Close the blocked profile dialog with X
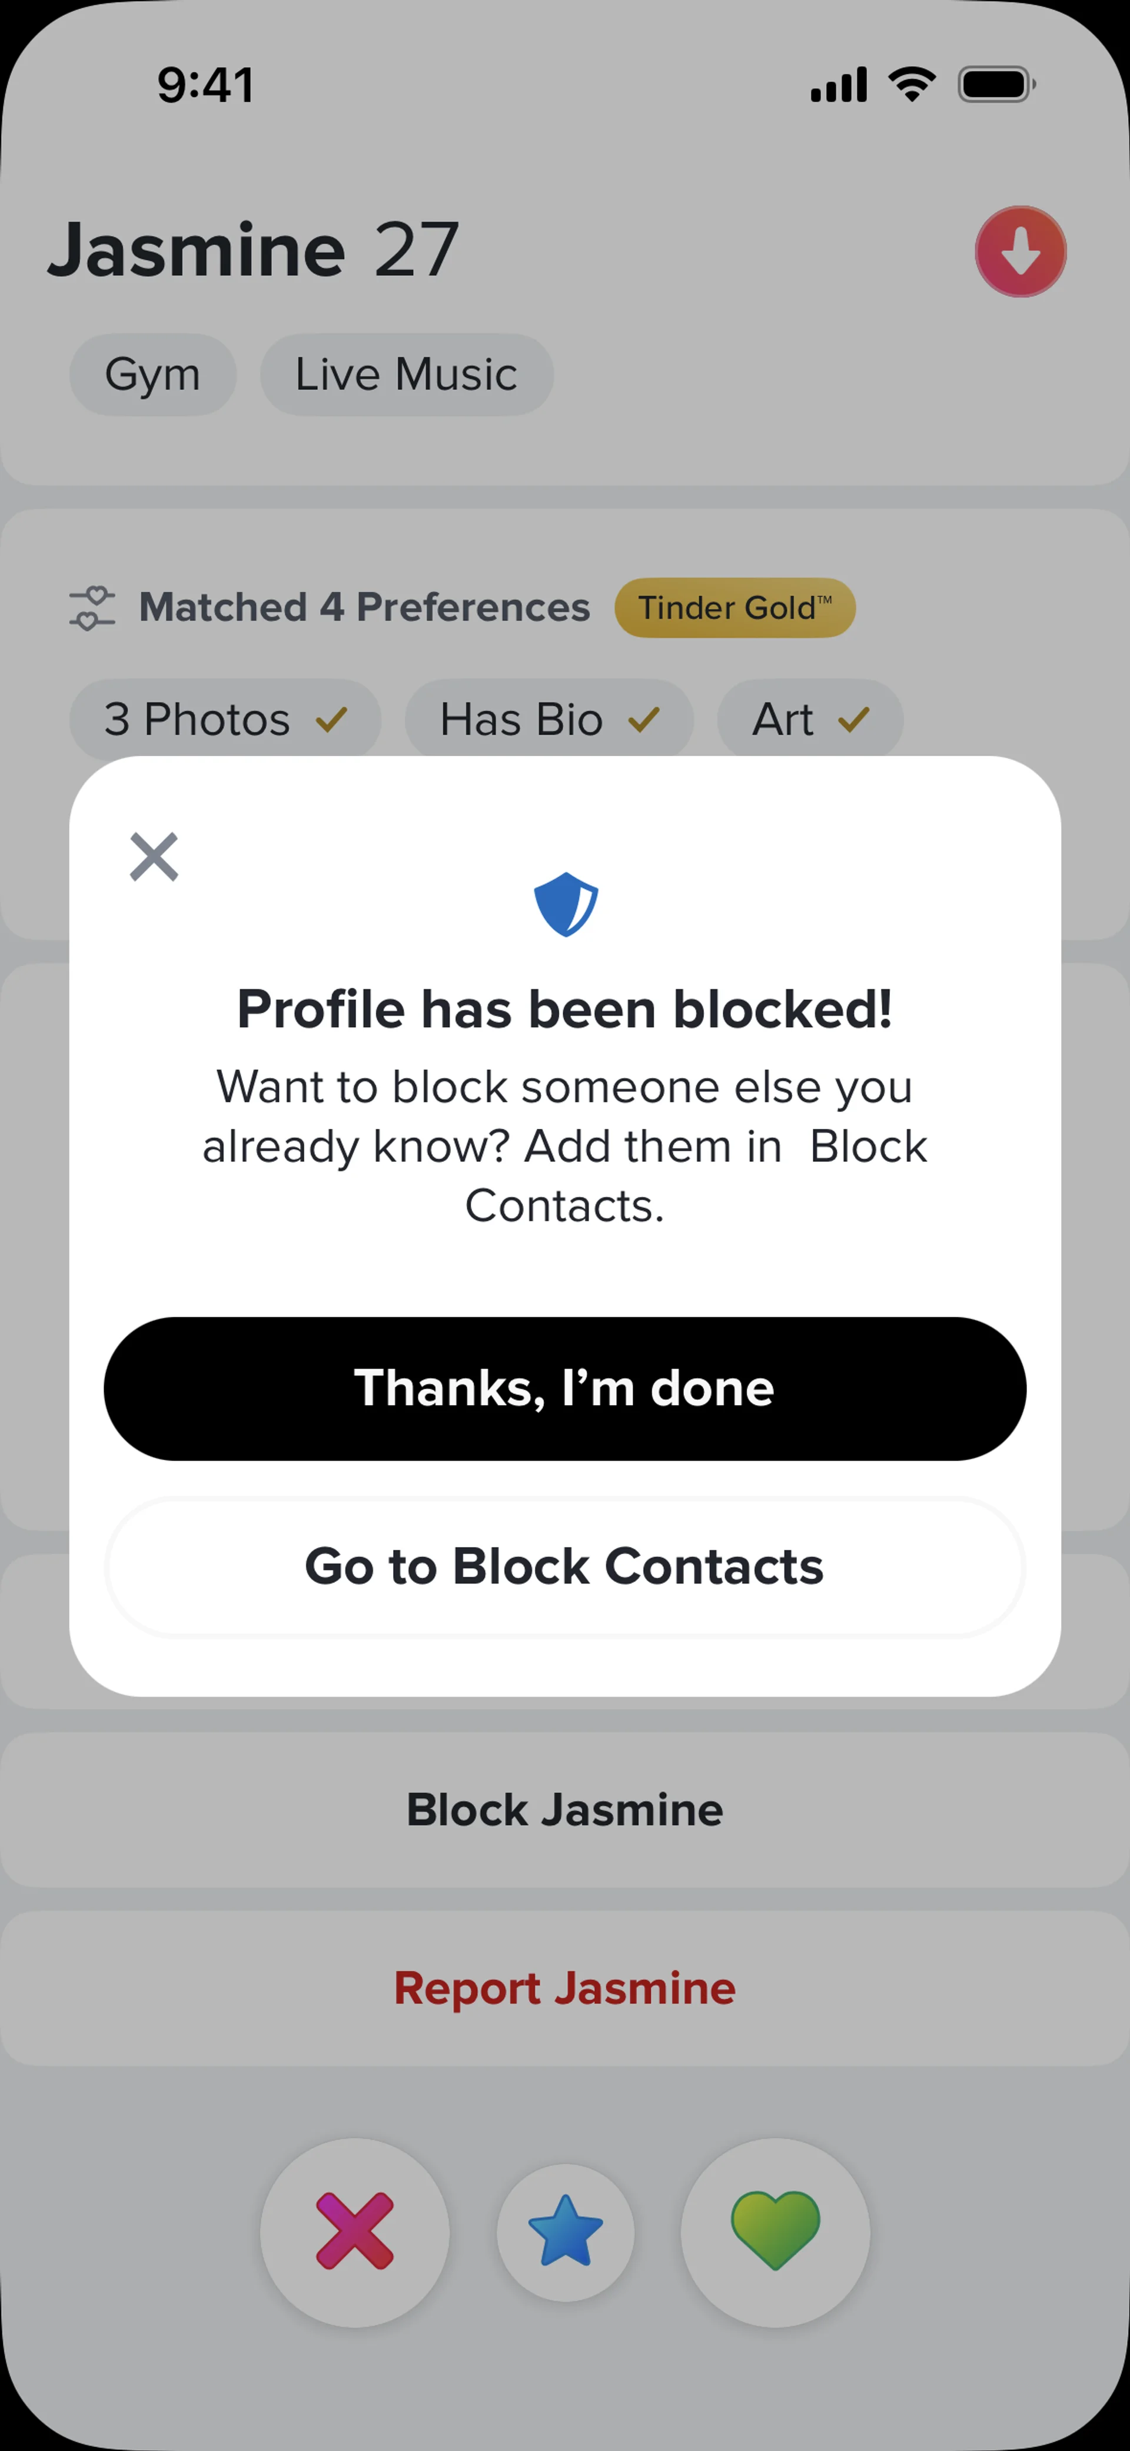The width and height of the screenshot is (1130, 2451). (153, 856)
